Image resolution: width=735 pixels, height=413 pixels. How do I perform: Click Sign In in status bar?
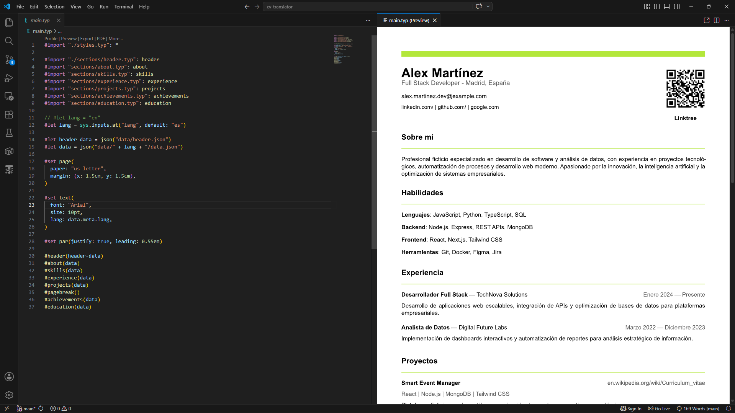click(631, 408)
